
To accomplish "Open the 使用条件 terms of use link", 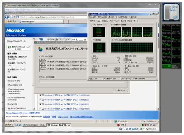I will pyautogui.click(x=46, y=117).
